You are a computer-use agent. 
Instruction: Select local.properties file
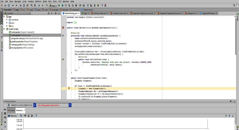click(x=21, y=48)
